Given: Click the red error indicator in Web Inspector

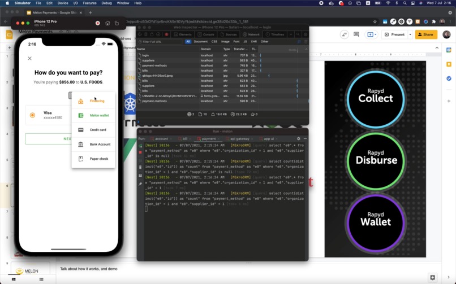Looking at the screenshot, I should tap(166, 34).
